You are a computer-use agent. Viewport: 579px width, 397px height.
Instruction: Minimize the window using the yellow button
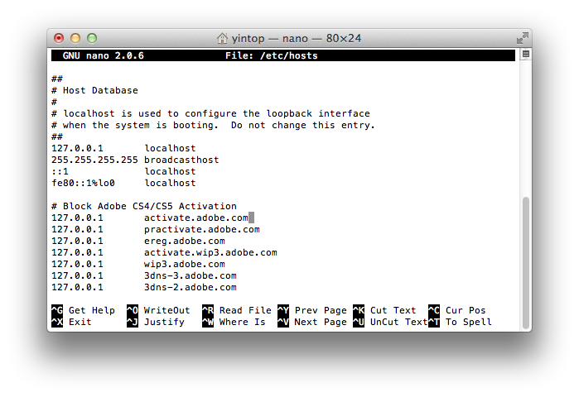[x=75, y=38]
